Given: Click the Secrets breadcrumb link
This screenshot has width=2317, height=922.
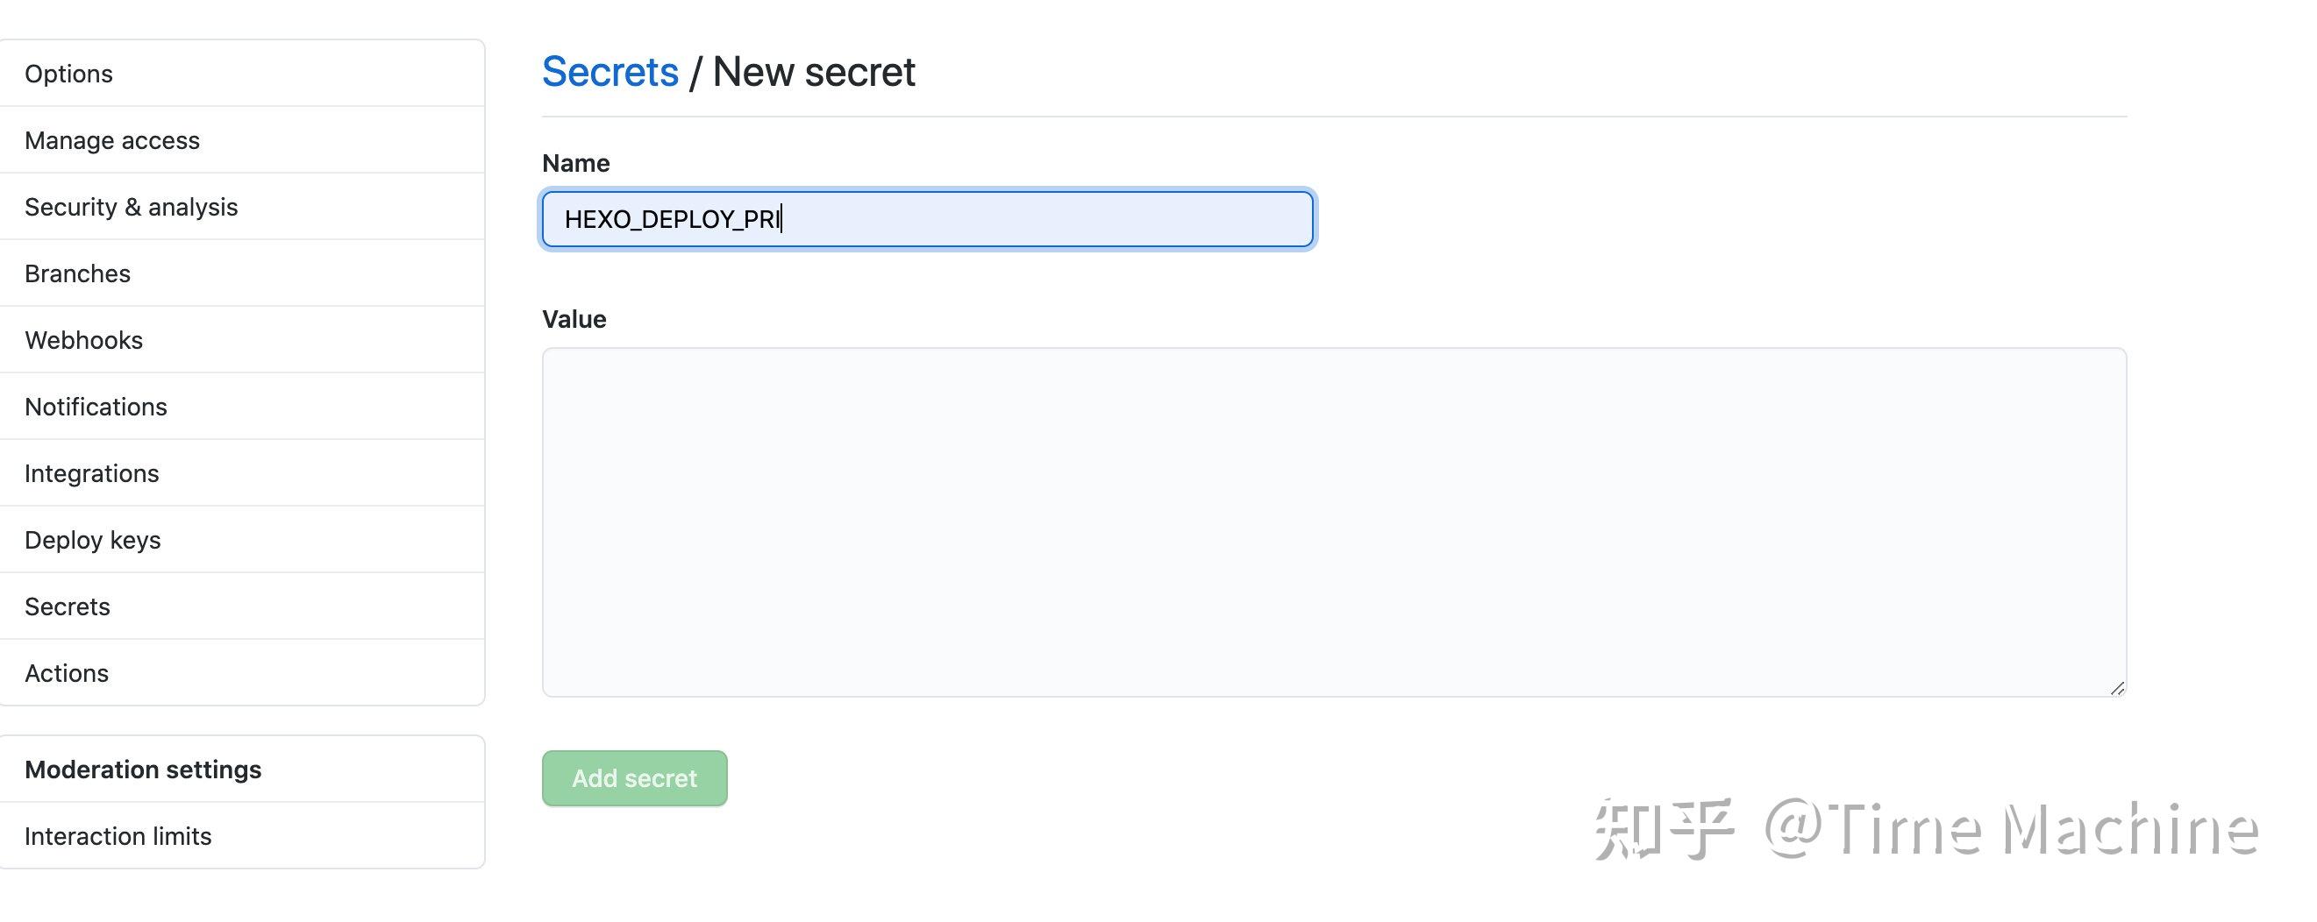Looking at the screenshot, I should (x=610, y=72).
